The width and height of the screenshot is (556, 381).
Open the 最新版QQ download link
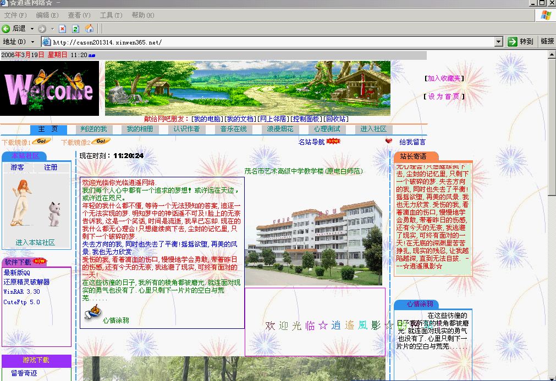click(x=17, y=273)
